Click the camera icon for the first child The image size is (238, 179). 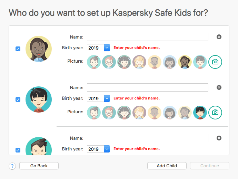[x=215, y=62]
